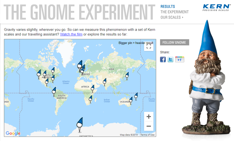This screenshot has height=141, width=234.
Task: Open the Results menu item
Action: [168, 6]
